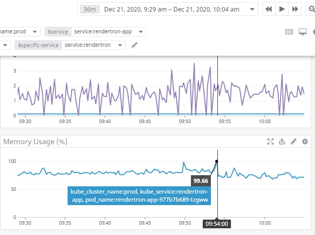Click the $service variable label
Screen dimensions: 315x235
pos(58,31)
